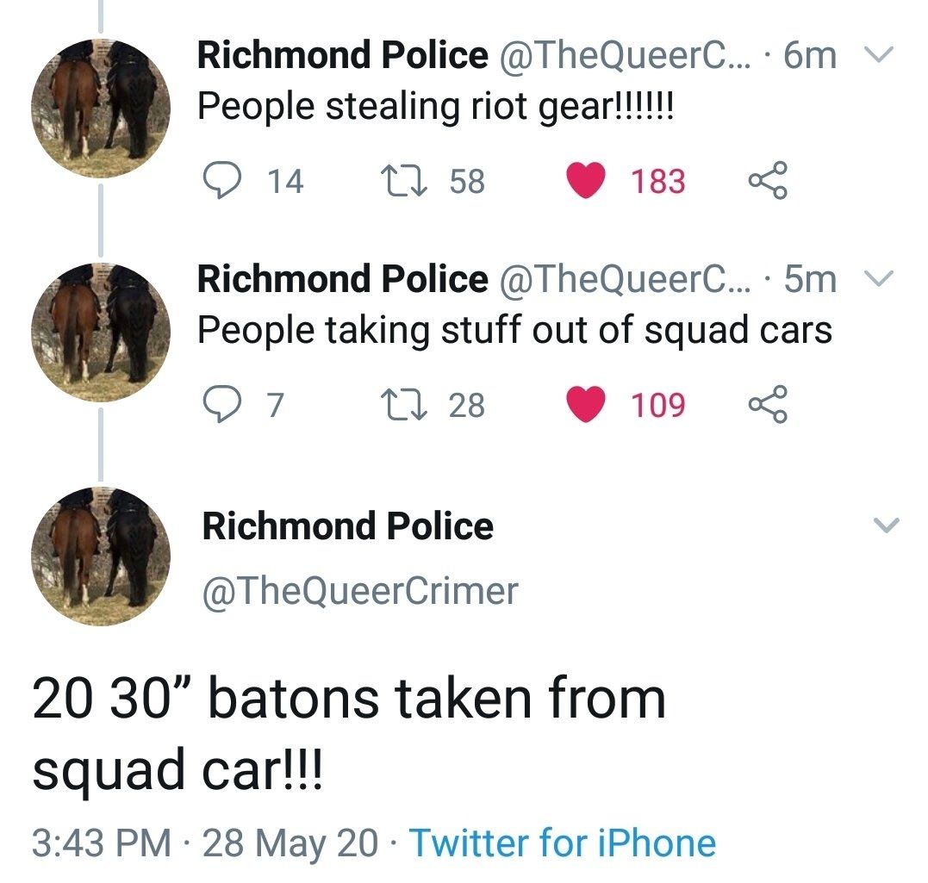The height and width of the screenshot is (883, 928).
Task: Like the riot gear tweet
Action: tap(586, 181)
